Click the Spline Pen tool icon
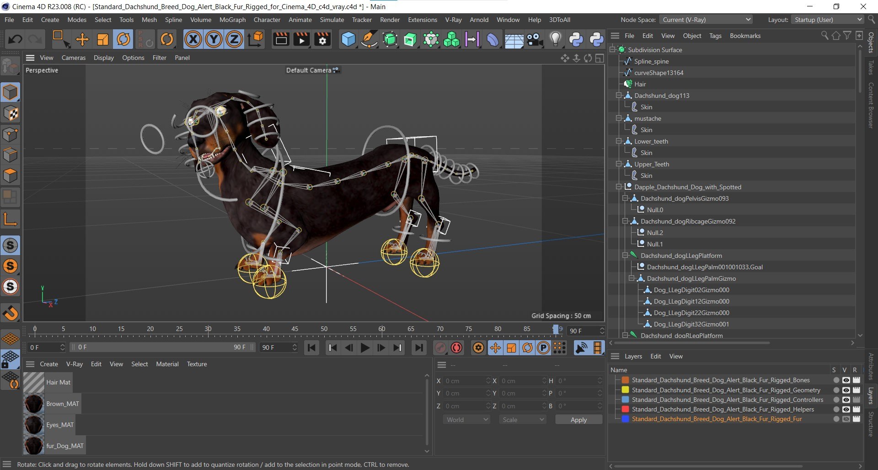The width and height of the screenshot is (878, 470). 369,39
